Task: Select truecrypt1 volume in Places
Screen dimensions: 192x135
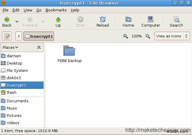Action: click(x=22, y=85)
